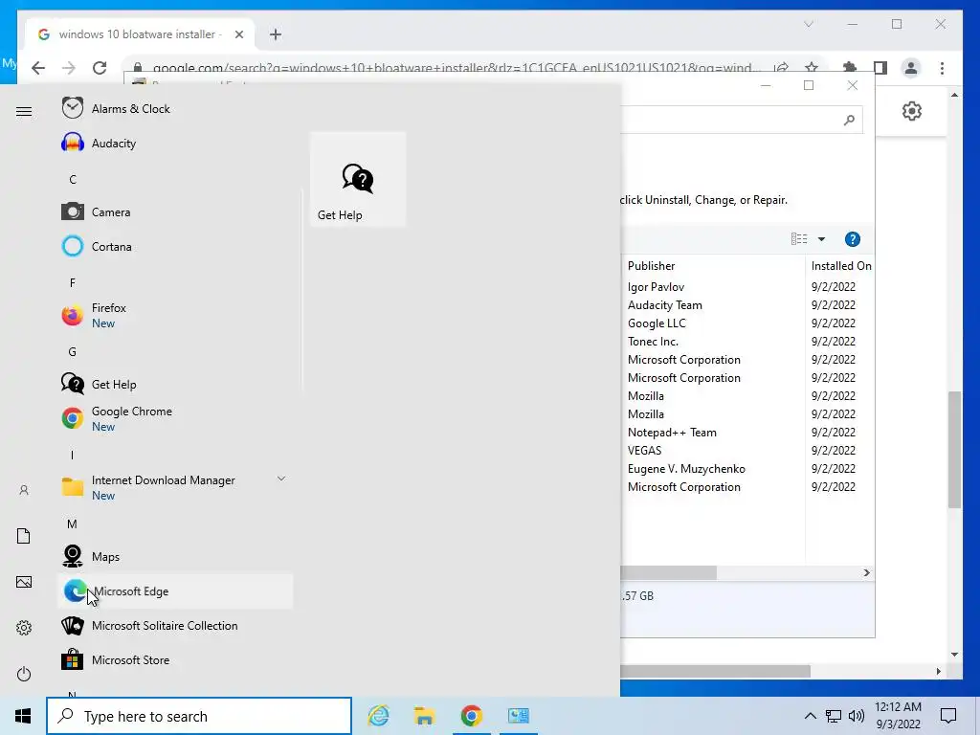Open the Maps app

pyautogui.click(x=175, y=556)
